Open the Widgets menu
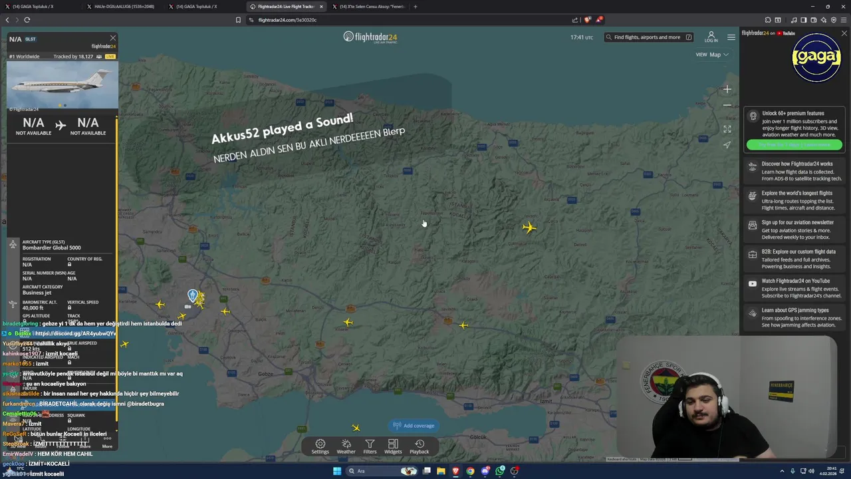 coord(393,446)
